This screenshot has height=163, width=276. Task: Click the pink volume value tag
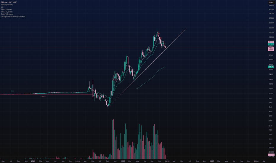271,155
